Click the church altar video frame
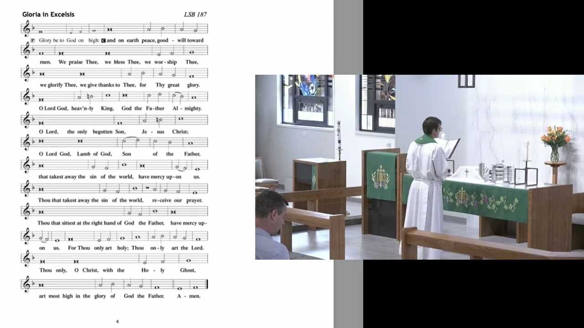Image resolution: width=584 pixels, height=328 pixels. [x=419, y=167]
